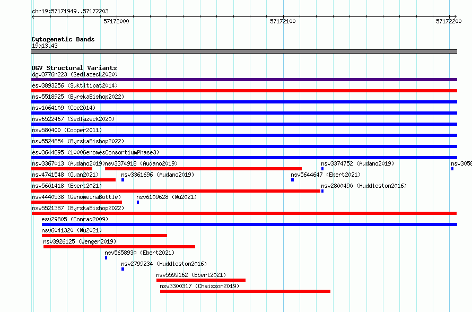Screen dimensions: 472x312
Task: Click nsv5599162 (Ebert2021) label
Action: click(x=191, y=275)
